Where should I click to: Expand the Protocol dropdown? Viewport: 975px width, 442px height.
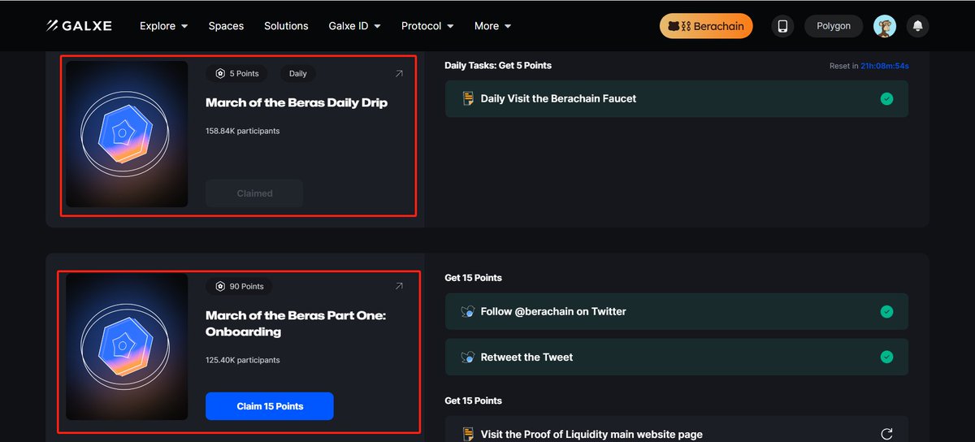click(x=427, y=26)
